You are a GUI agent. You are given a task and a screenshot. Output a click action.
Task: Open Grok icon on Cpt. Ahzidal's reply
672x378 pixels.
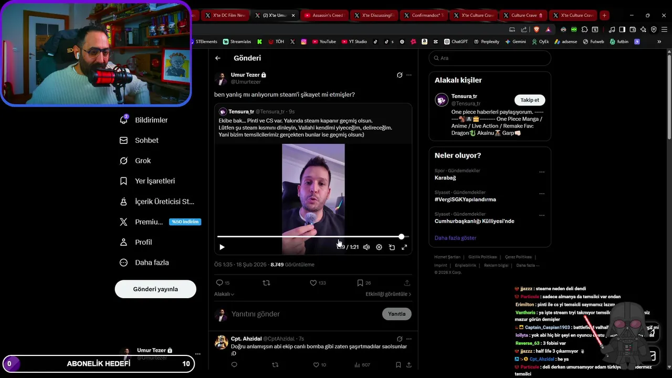(x=400, y=339)
